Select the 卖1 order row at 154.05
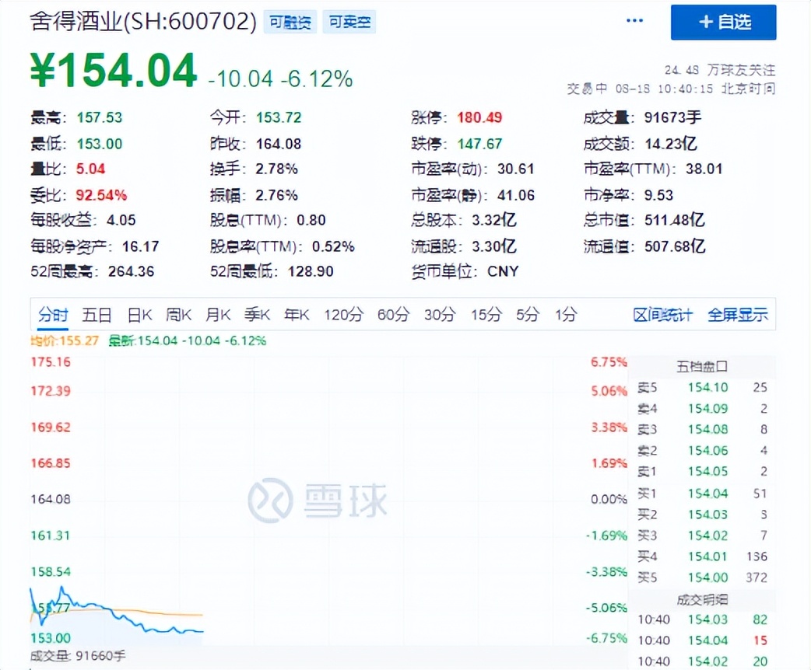The height and width of the screenshot is (670, 811). (702, 471)
